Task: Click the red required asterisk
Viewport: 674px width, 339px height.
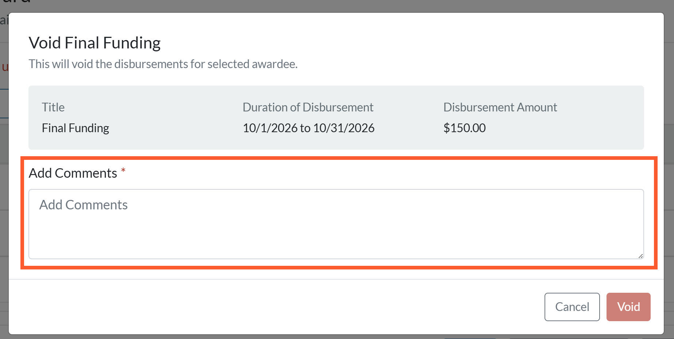Action: [123, 170]
